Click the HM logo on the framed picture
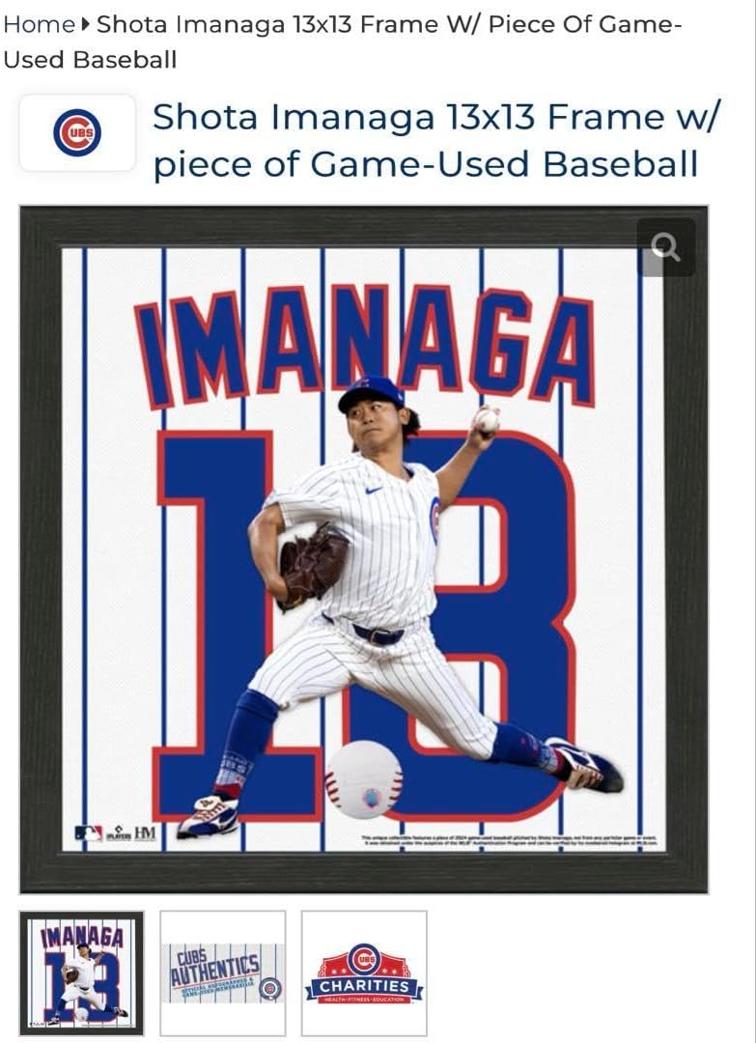Viewport: 756px width, 1043px height. [x=145, y=832]
